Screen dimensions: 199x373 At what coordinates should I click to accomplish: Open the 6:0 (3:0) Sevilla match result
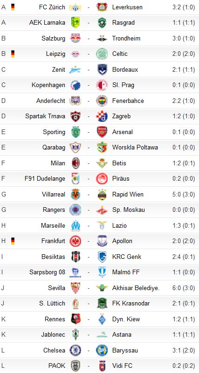click(184, 288)
